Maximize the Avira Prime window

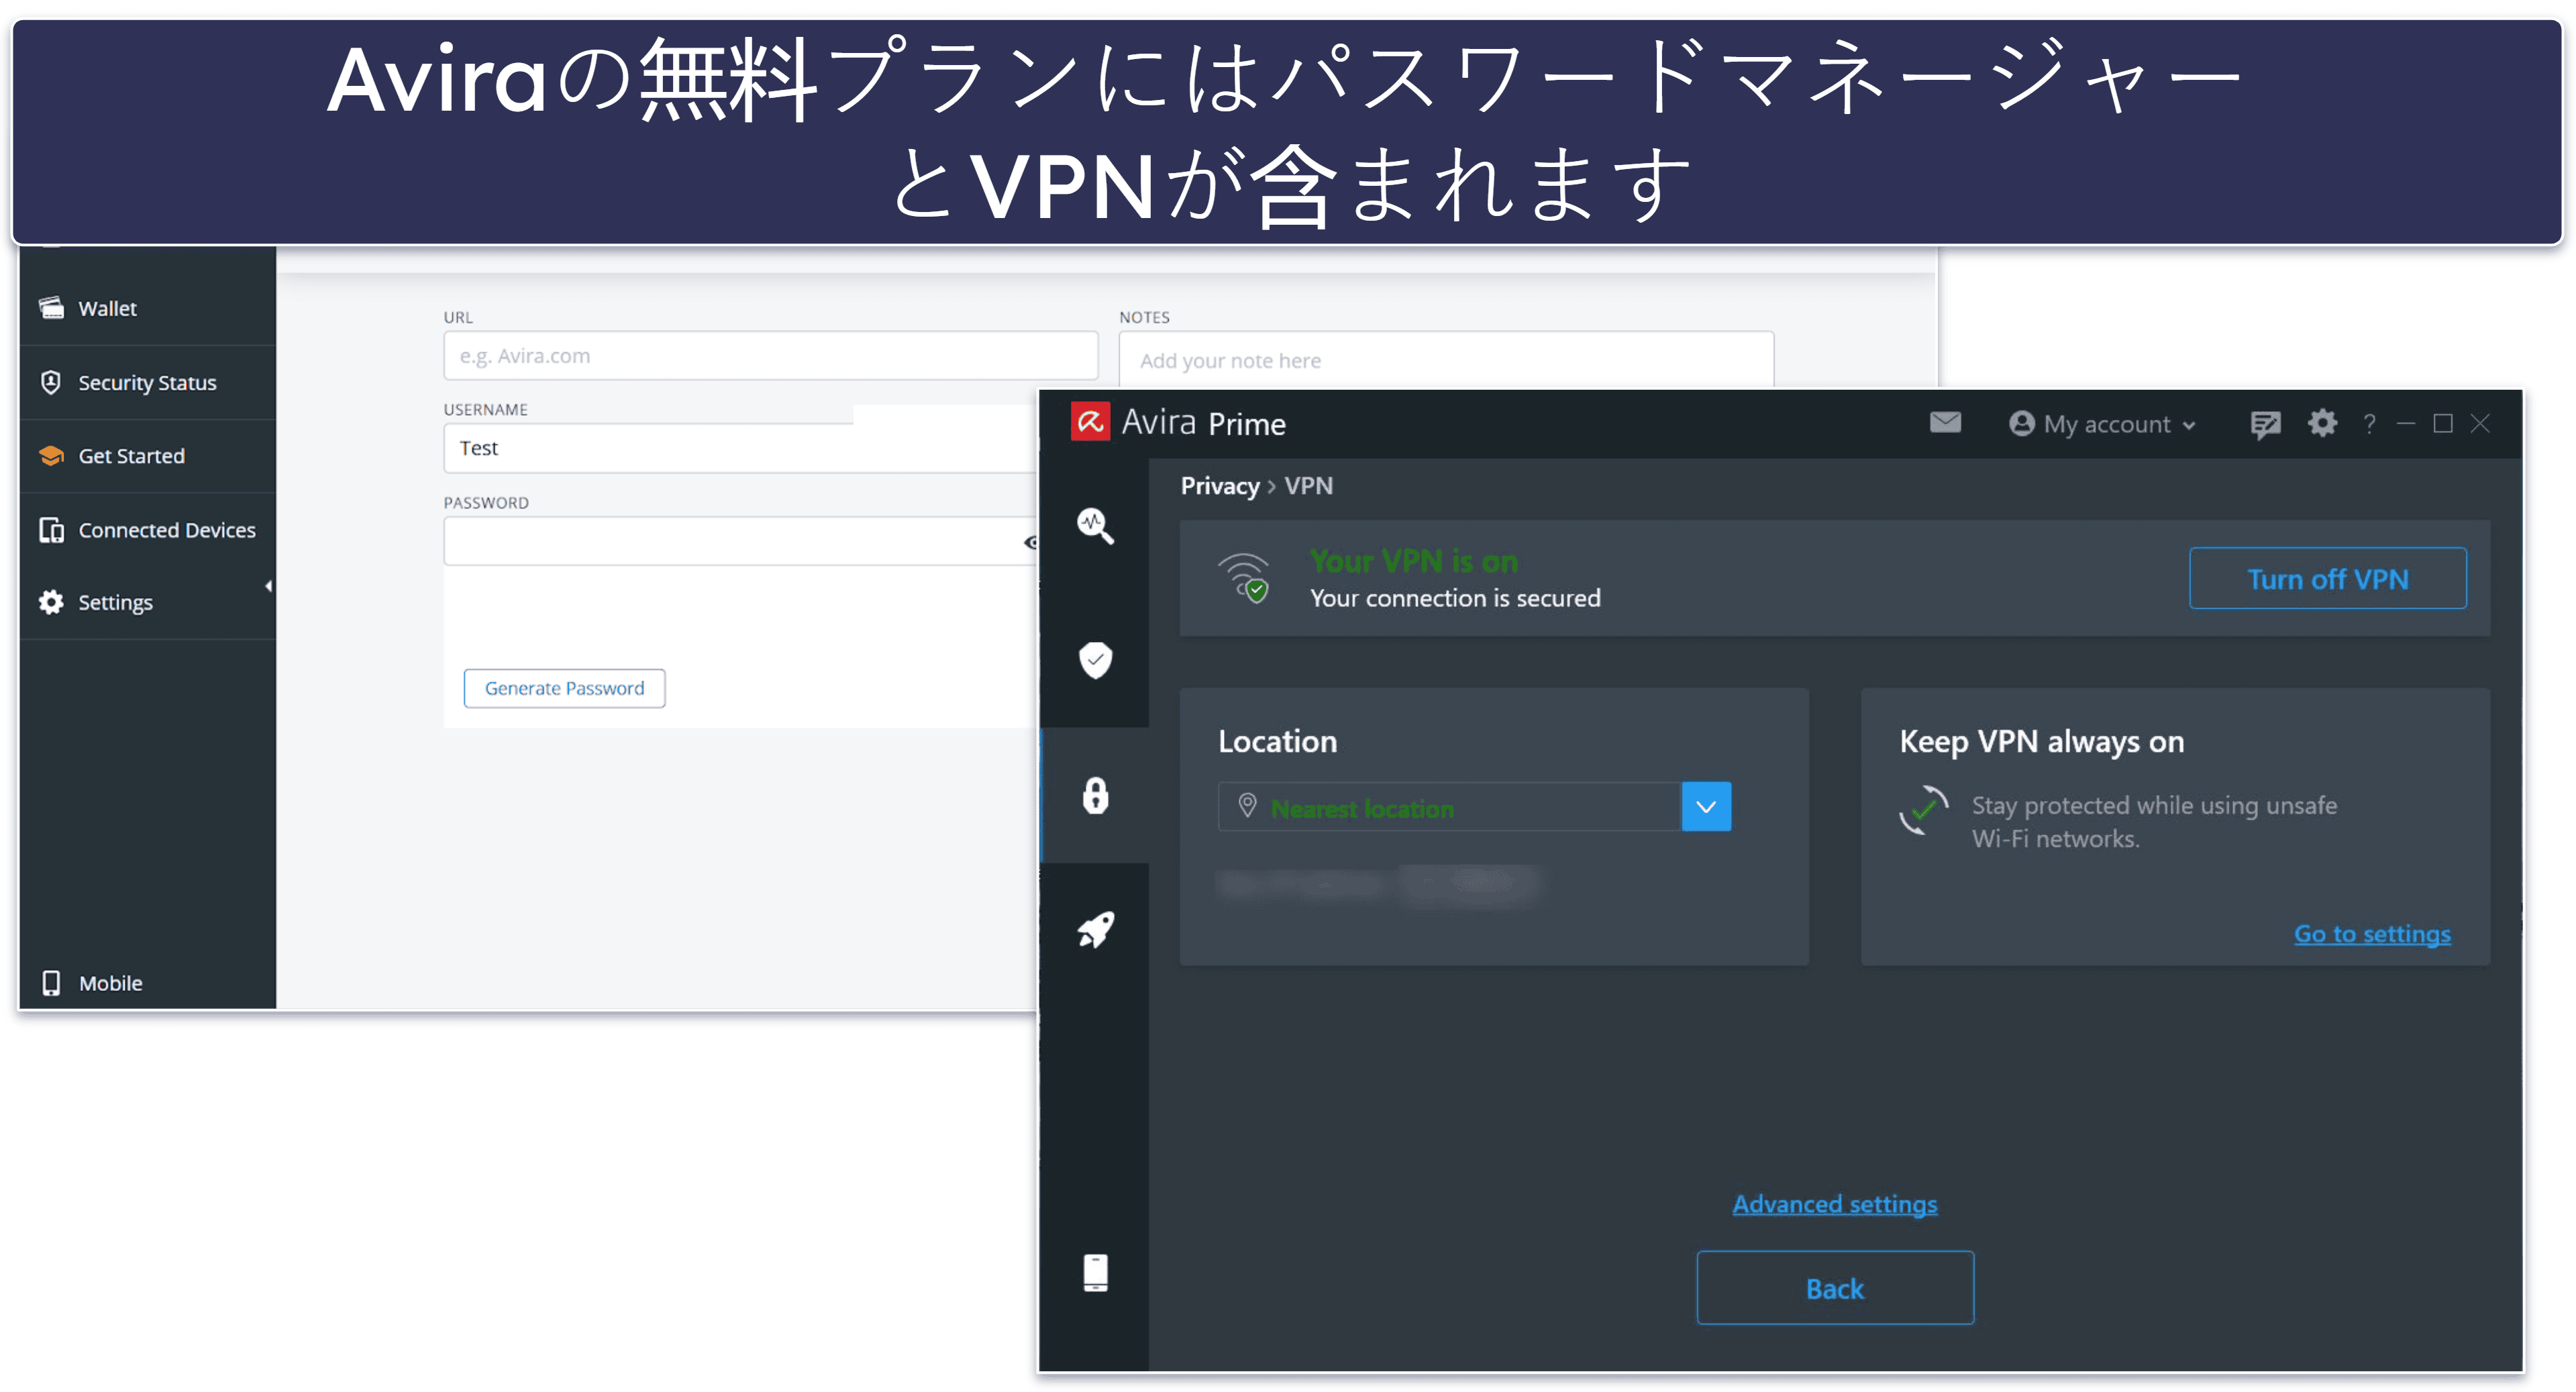(2443, 424)
